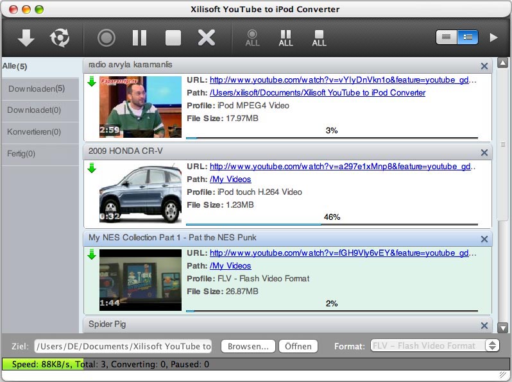512x382 pixels.
Task: Click the vertical scrollbar thumb
Action: tap(503, 144)
